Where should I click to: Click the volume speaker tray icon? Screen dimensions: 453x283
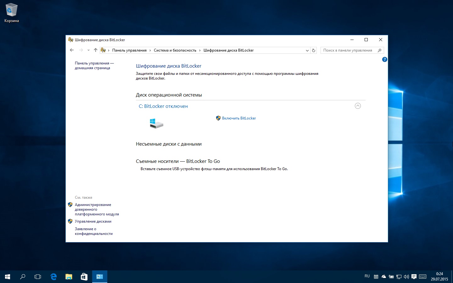click(406, 277)
